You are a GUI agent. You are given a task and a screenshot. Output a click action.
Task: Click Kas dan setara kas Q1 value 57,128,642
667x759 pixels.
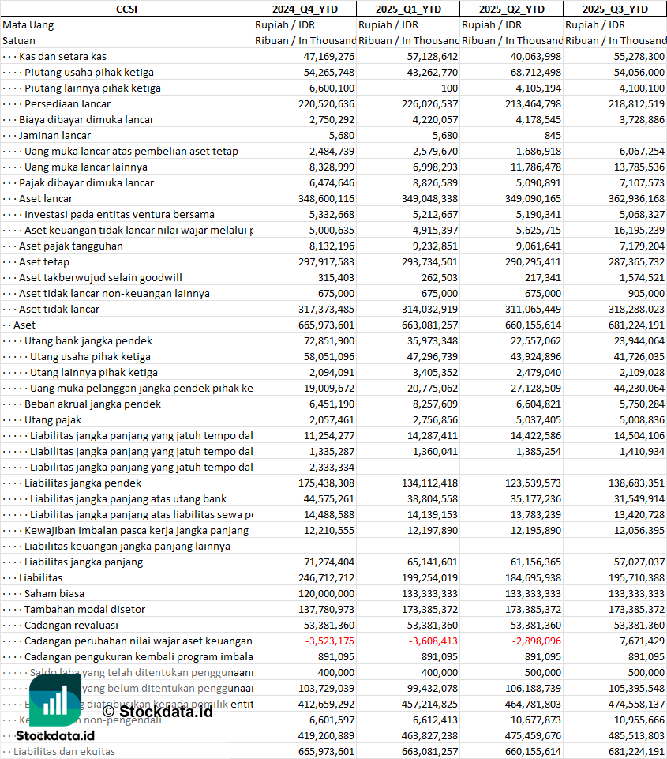[x=433, y=57]
